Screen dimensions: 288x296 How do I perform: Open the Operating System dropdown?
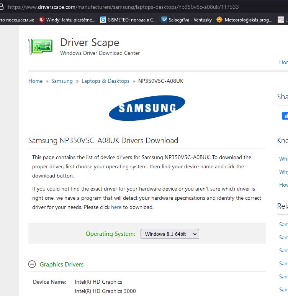tap(170, 234)
